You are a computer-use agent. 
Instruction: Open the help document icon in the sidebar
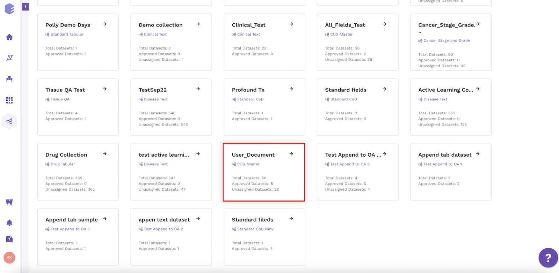[9, 239]
